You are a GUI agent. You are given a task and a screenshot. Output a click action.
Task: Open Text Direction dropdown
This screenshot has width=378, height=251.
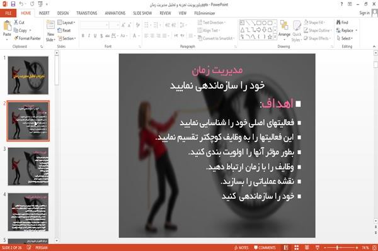pos(212,23)
